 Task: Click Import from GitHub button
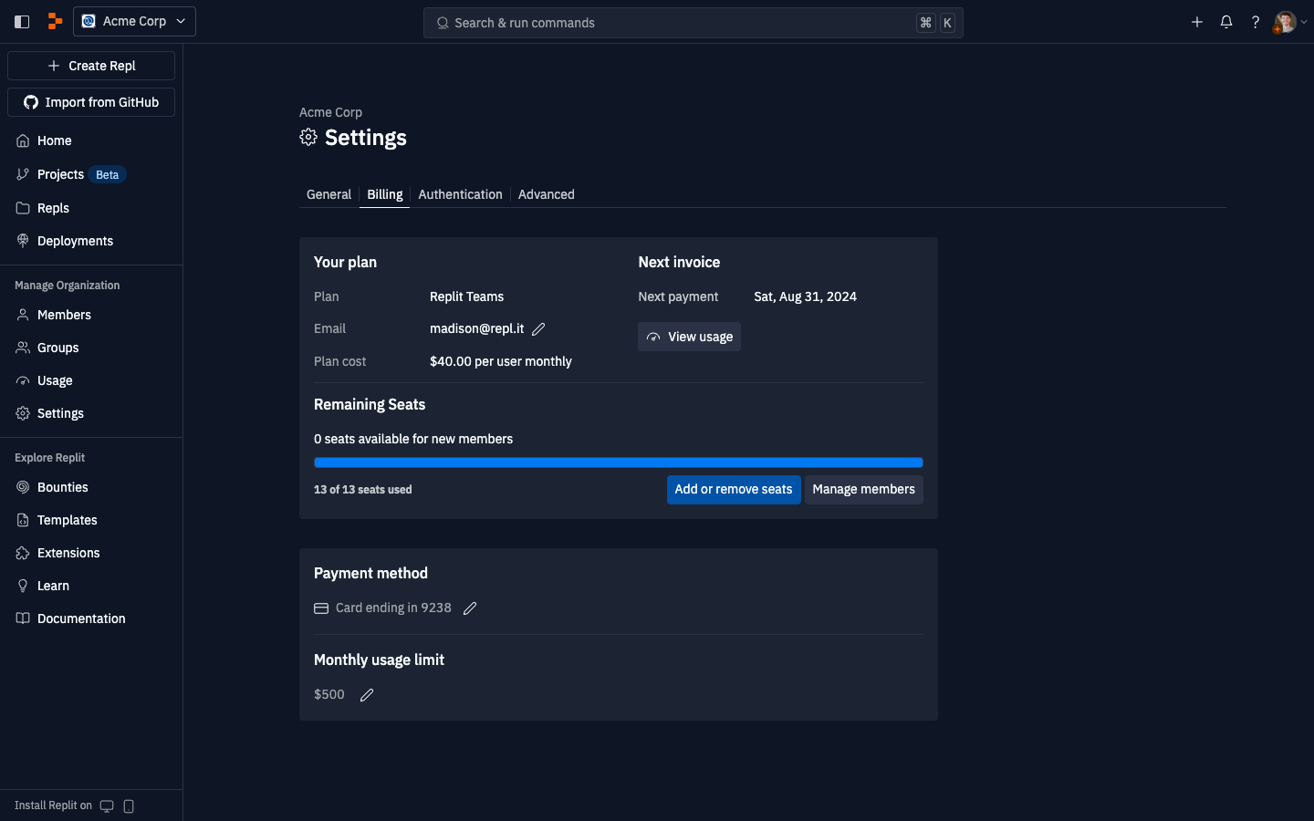click(x=91, y=102)
